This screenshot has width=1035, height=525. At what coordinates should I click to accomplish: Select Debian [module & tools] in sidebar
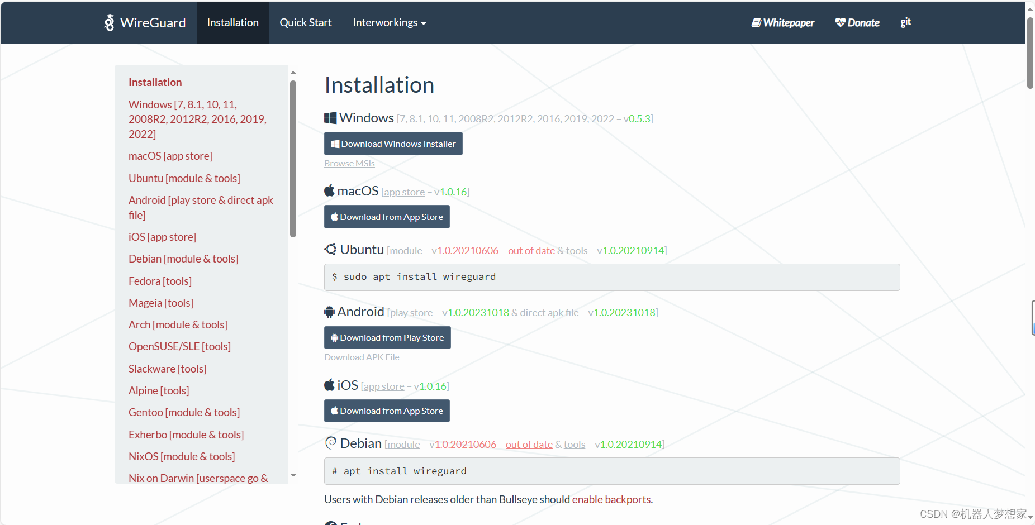[x=183, y=259]
